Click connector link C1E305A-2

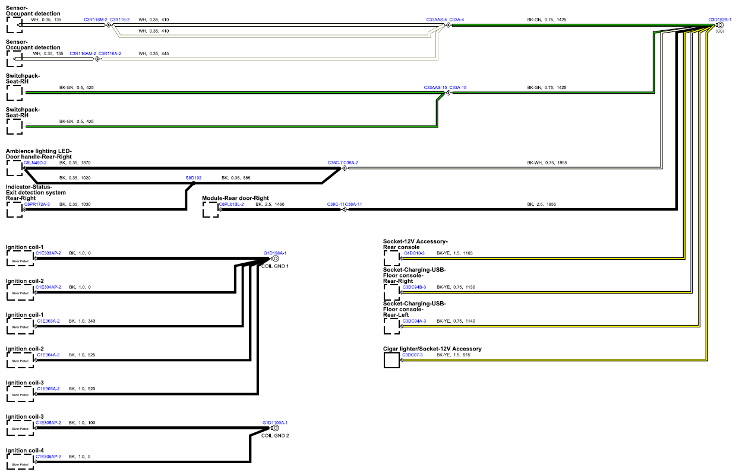[48, 389]
